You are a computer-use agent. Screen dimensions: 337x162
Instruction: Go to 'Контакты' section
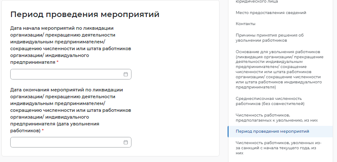click(x=246, y=24)
